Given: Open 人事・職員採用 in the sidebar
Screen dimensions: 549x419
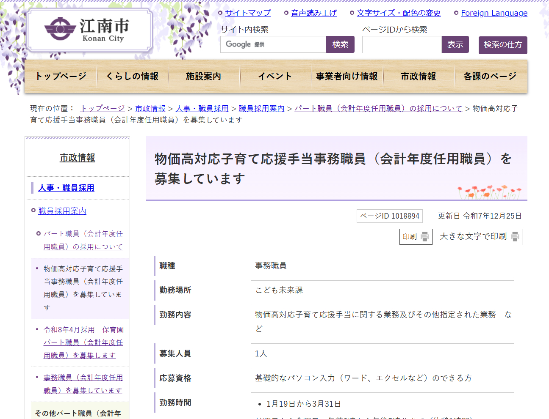Looking at the screenshot, I should (x=66, y=188).
